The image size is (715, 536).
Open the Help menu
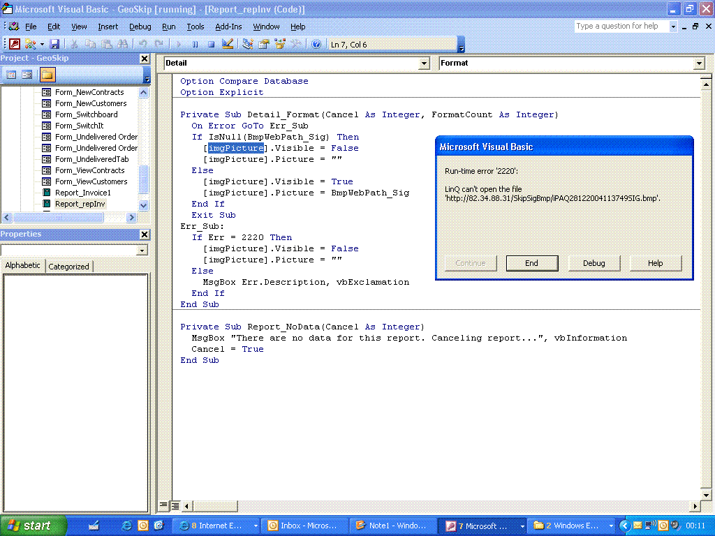click(297, 27)
